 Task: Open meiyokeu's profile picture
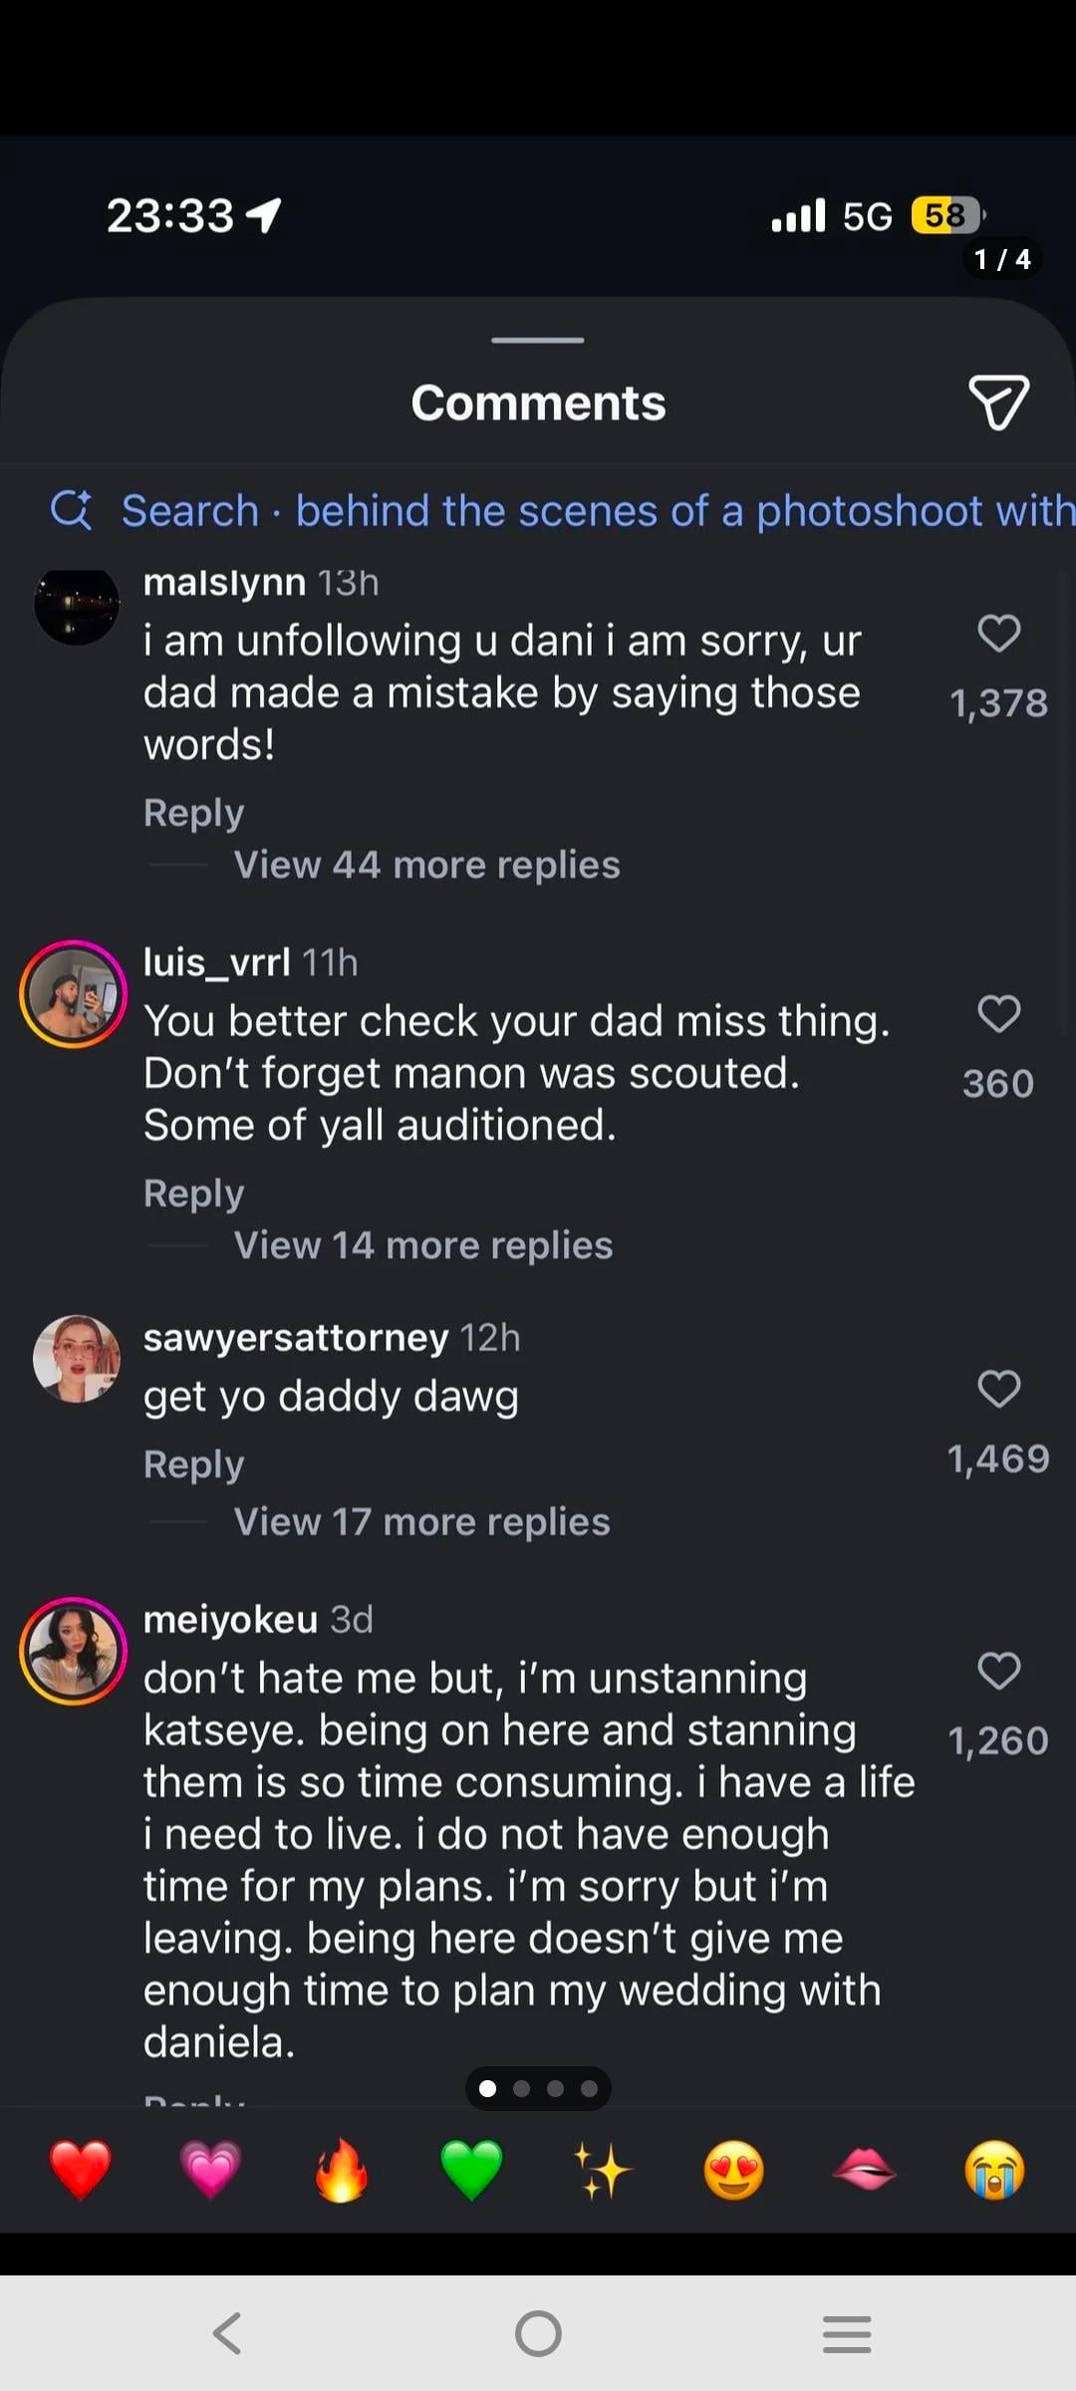coord(74,1651)
